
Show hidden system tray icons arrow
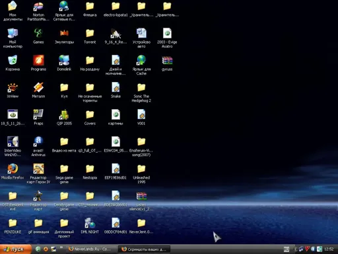coord(296,249)
